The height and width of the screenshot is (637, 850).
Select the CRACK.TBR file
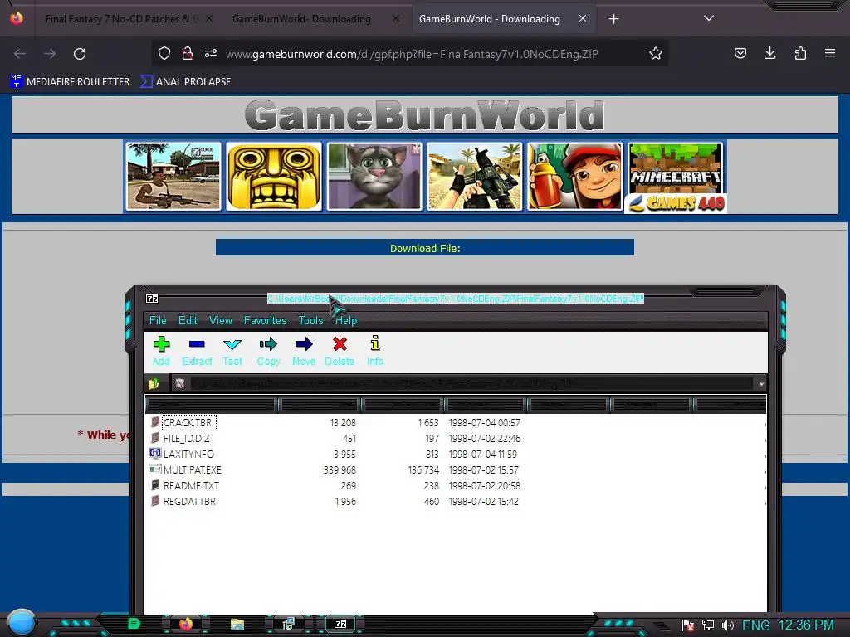(x=187, y=422)
